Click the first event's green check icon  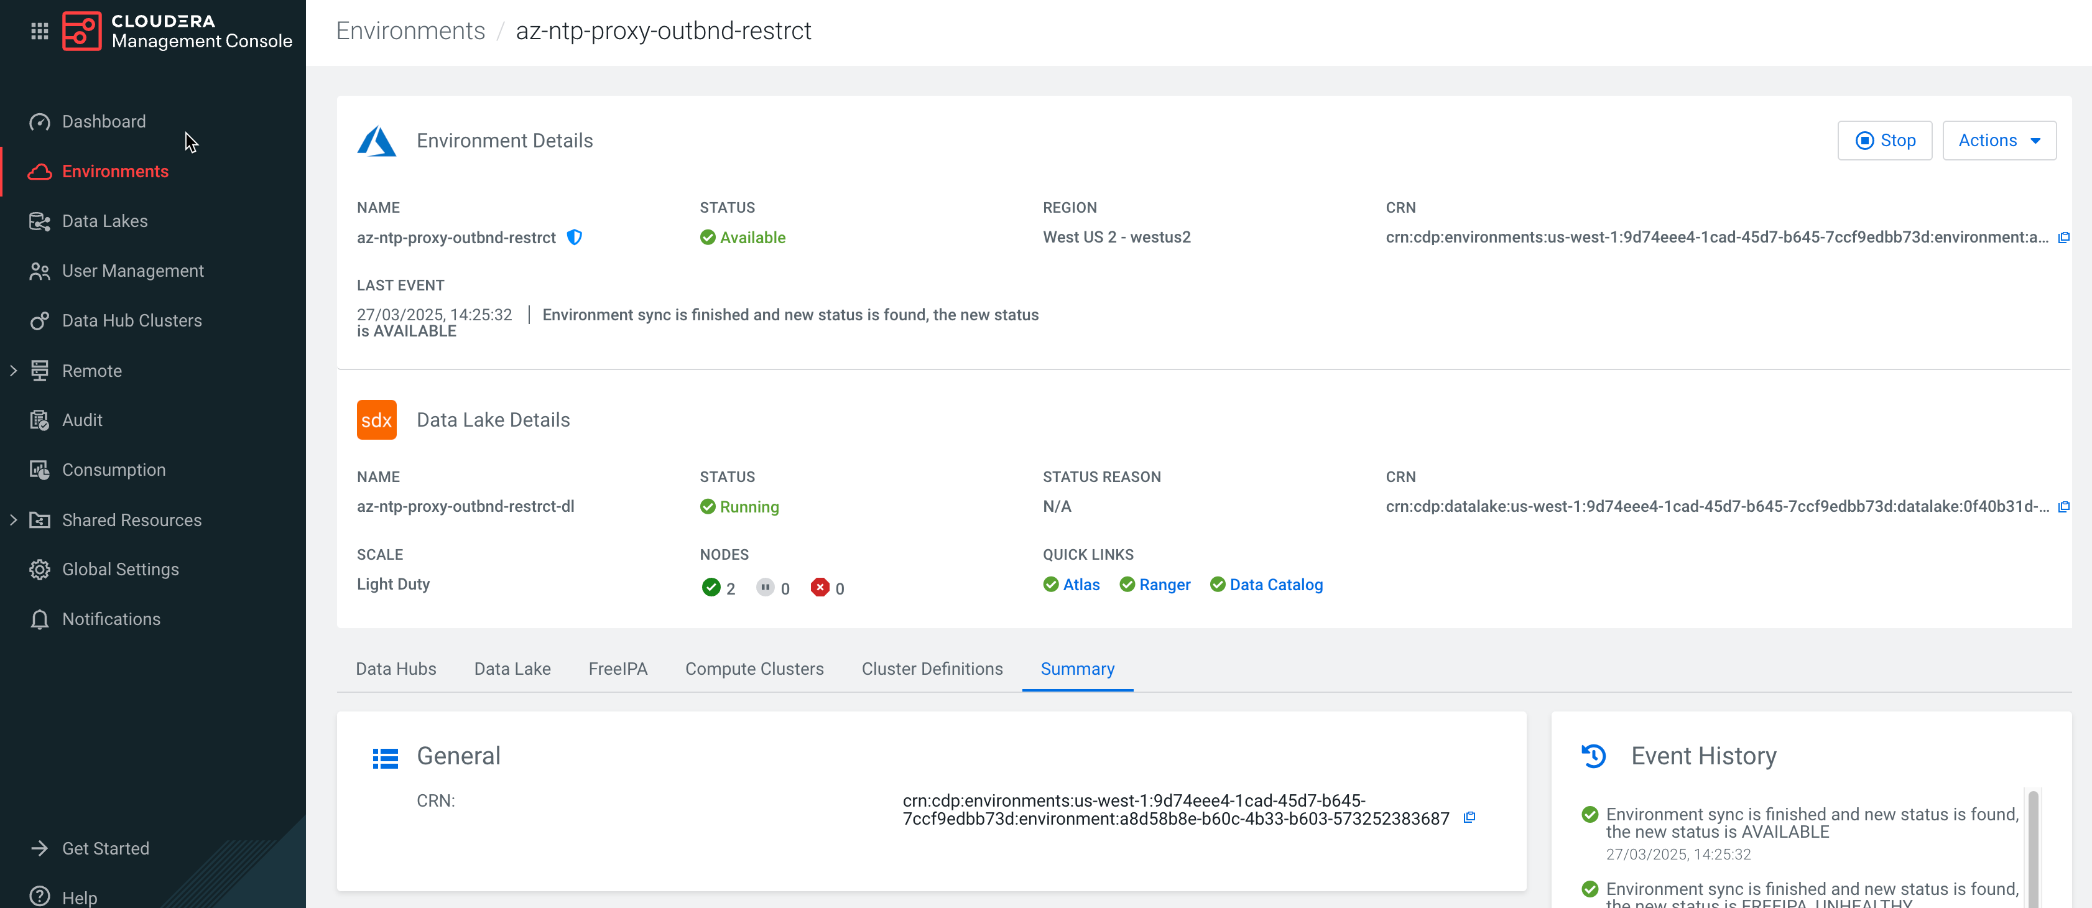[1590, 814]
